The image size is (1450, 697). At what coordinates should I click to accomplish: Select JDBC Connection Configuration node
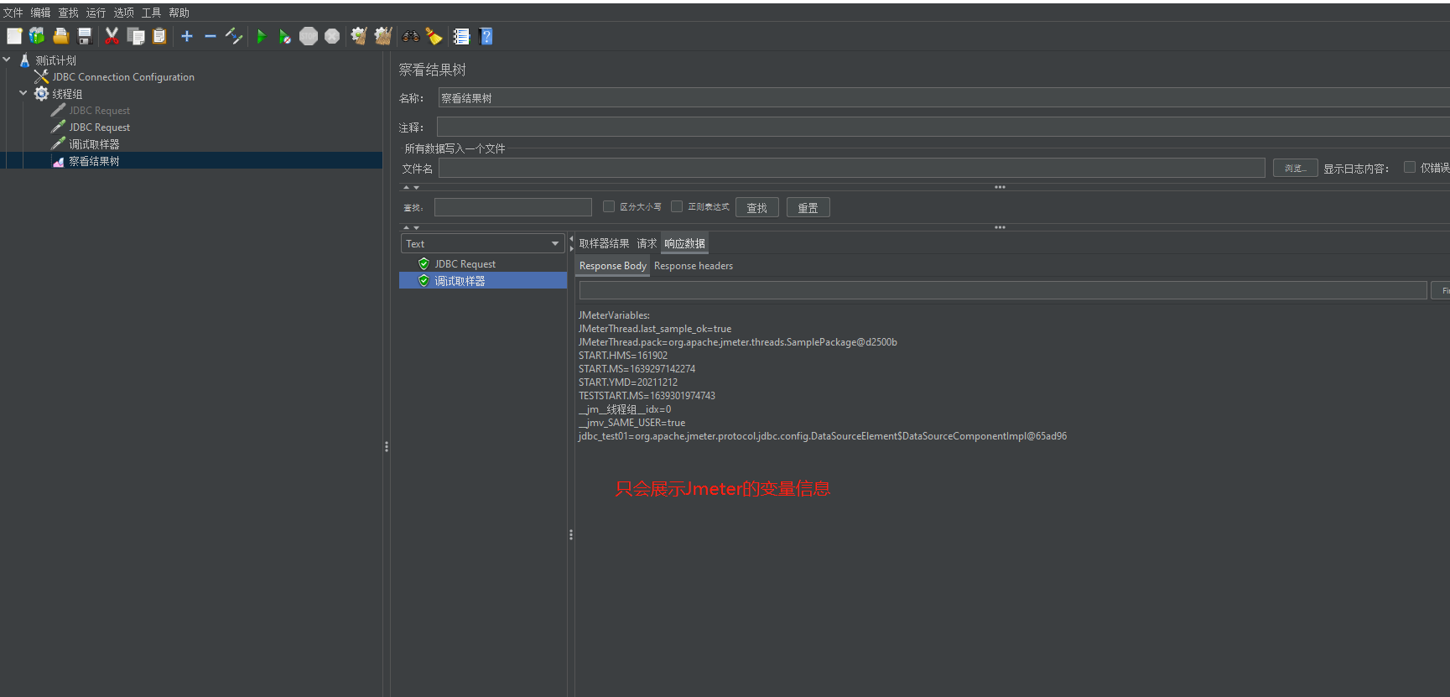123,77
